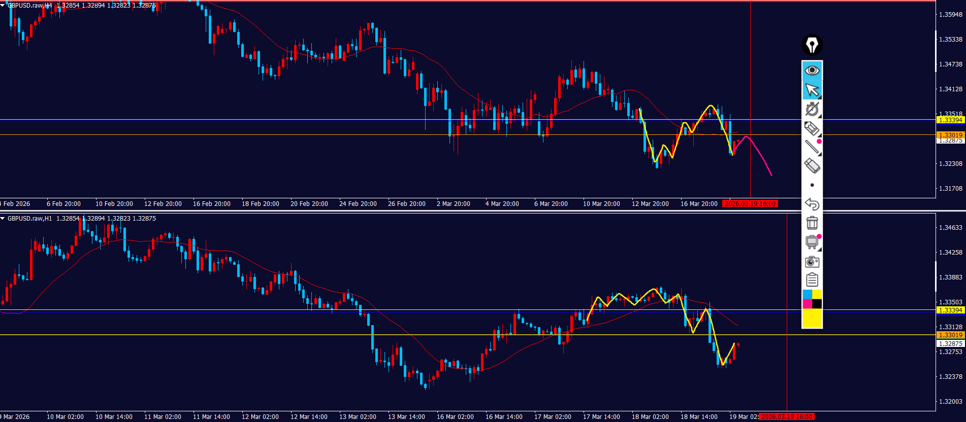Open the GBPUSD.raw,H4 chart dropdown triangle
The width and height of the screenshot is (966, 422).
3,6
